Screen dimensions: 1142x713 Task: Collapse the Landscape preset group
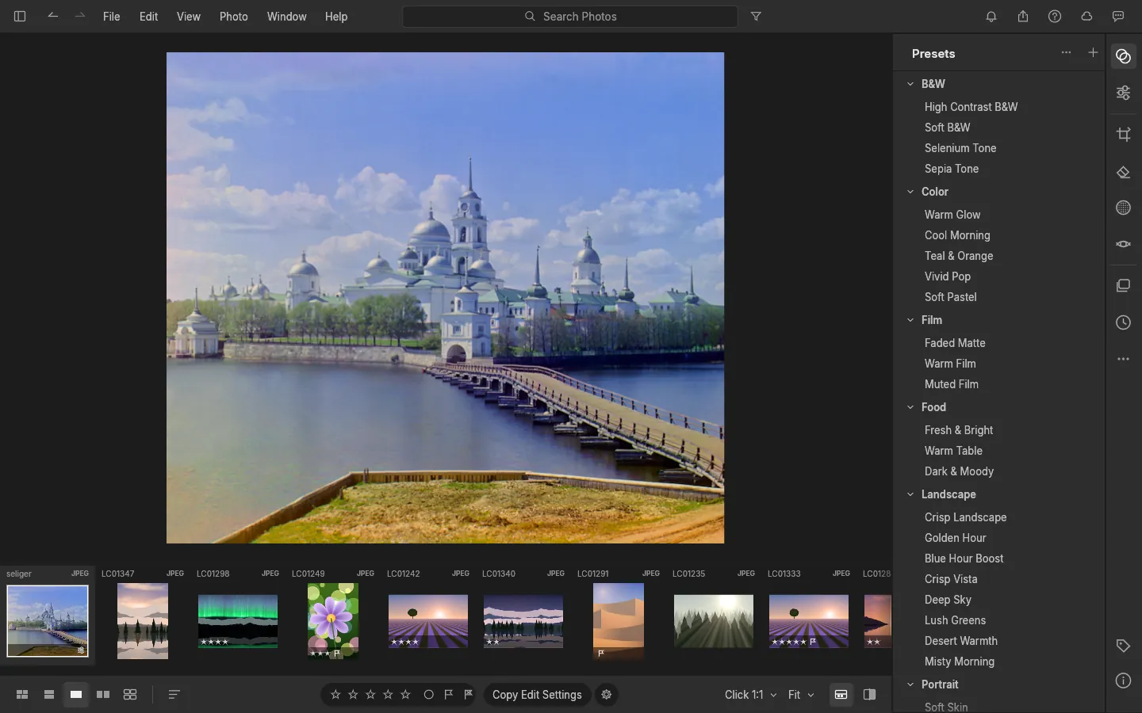(x=910, y=494)
